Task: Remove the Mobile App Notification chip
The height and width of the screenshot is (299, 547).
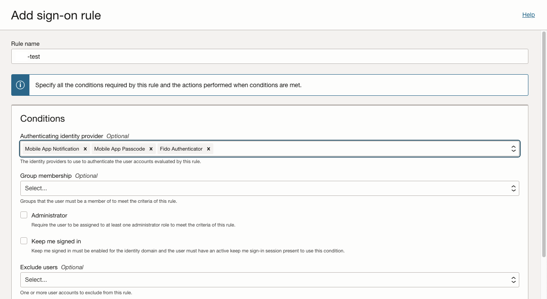Action: pos(85,149)
